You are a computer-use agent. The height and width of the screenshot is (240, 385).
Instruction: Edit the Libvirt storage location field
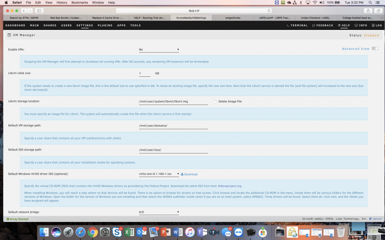[173, 101]
